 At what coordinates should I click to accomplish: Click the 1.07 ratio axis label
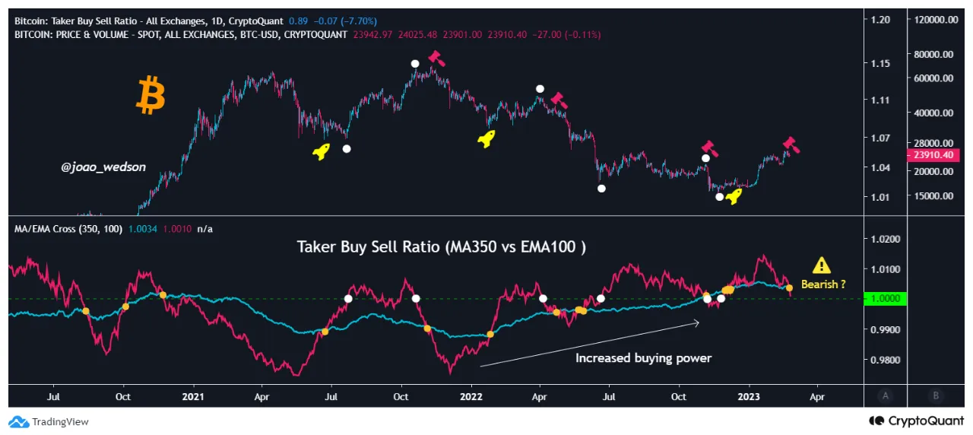[x=880, y=138]
